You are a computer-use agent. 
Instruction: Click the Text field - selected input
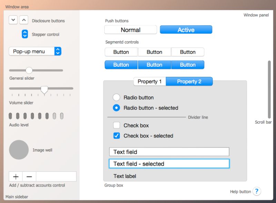(169, 164)
